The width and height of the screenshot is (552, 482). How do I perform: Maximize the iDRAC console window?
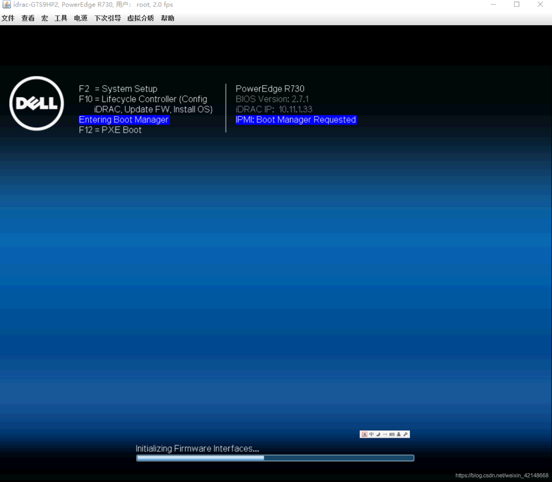point(517,4)
